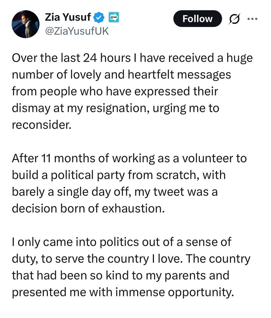Click the line 'Over the last 24 hours'
Screen dimensions: 271x318
[132, 58]
